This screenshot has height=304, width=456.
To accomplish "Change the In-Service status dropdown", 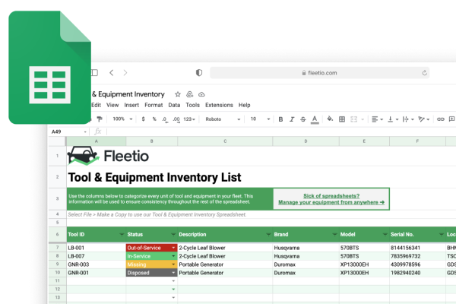I will pyautogui.click(x=173, y=256).
